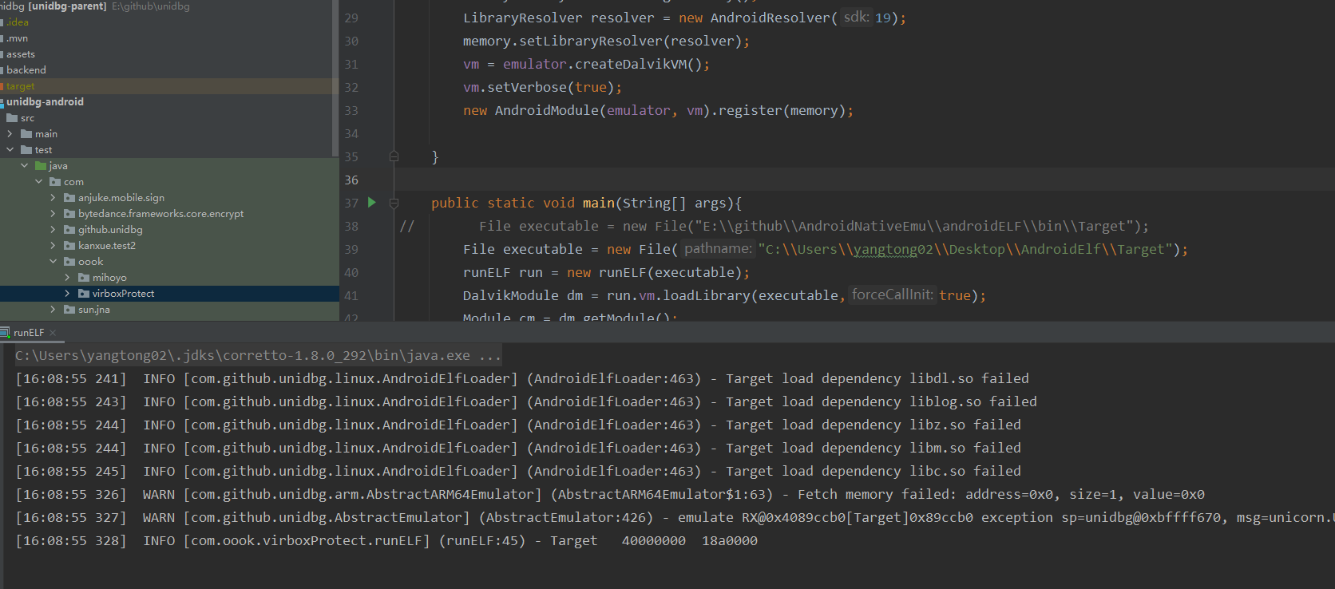Close the runELF run tab
The image size is (1335, 589).
click(x=53, y=333)
